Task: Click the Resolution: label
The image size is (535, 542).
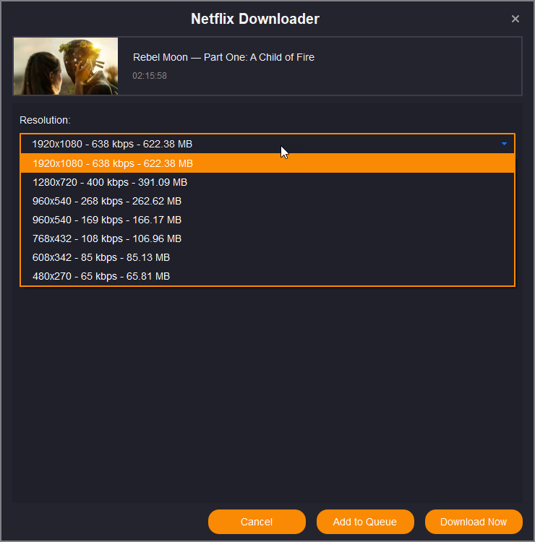Action: point(45,120)
